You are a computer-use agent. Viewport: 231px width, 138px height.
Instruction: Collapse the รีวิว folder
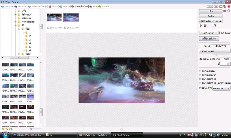point(16,25)
